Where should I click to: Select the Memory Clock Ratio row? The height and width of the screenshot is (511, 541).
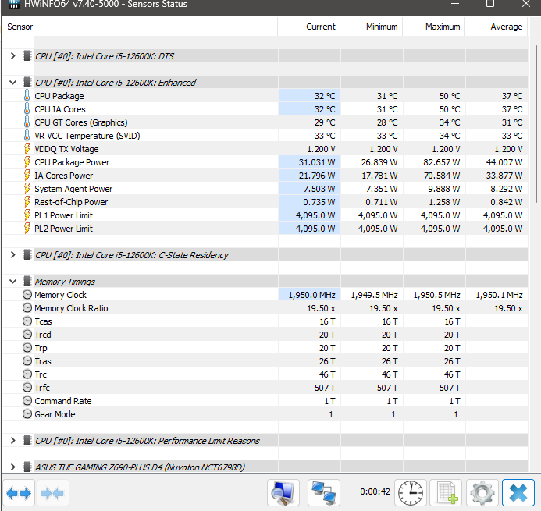click(x=265, y=308)
